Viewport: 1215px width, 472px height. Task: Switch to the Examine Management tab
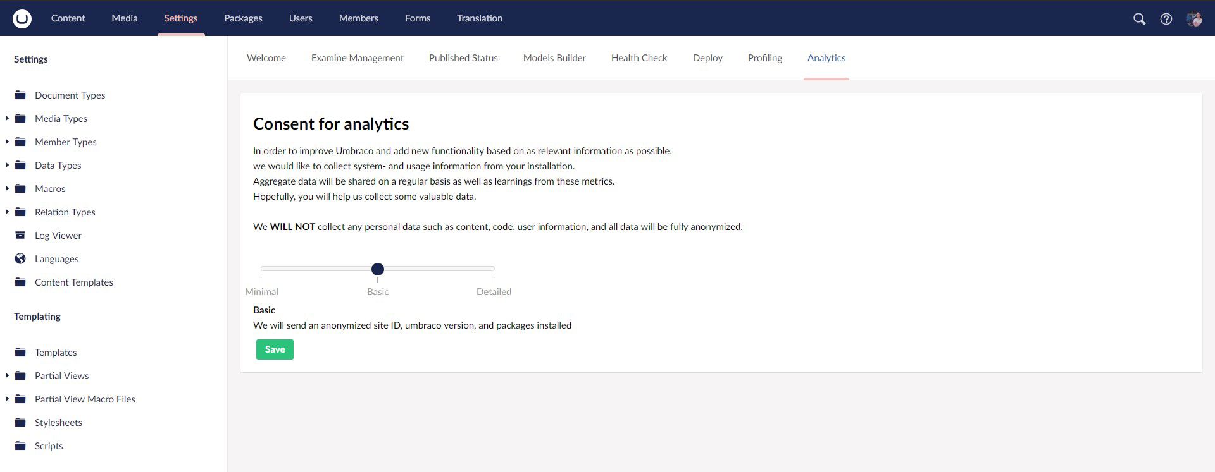[358, 58]
